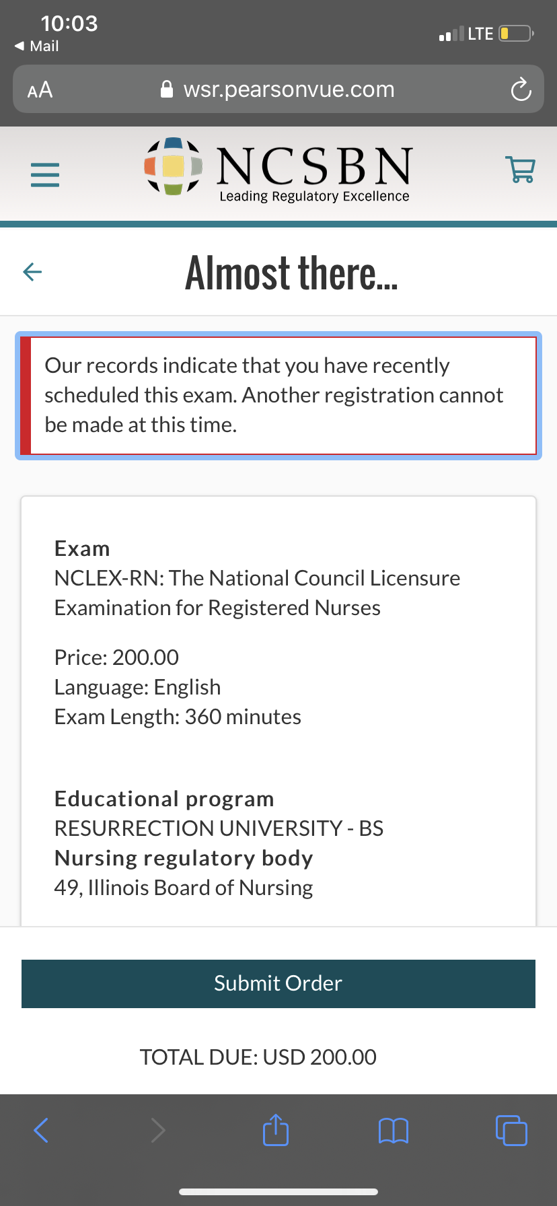The height and width of the screenshot is (1206, 557).
Task: Open the AA text size menu
Action: (40, 90)
